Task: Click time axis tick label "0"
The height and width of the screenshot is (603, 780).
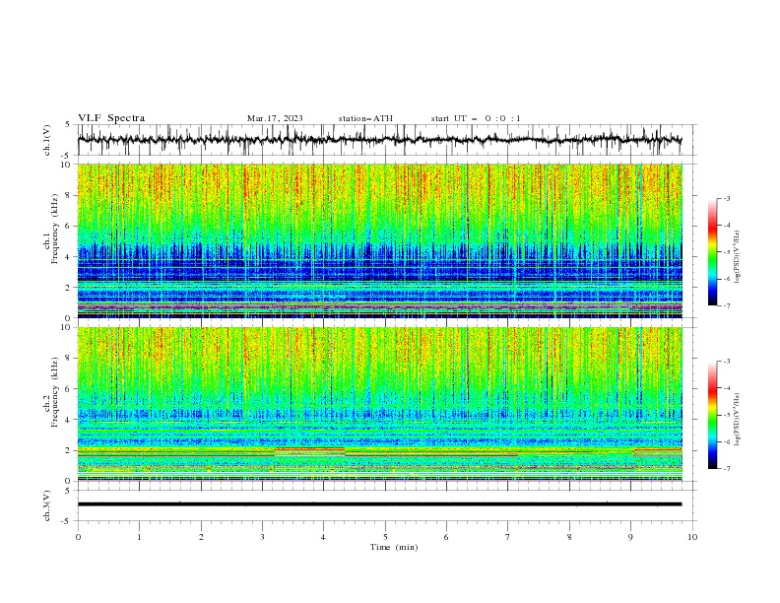Action: point(78,537)
